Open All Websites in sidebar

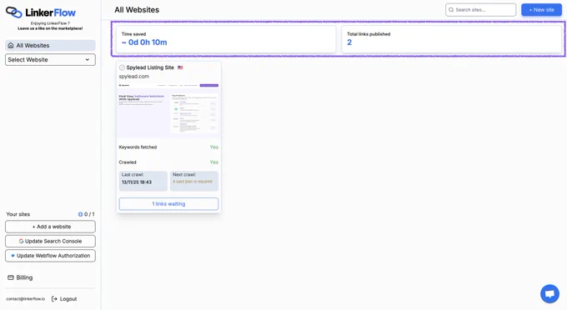coord(50,45)
